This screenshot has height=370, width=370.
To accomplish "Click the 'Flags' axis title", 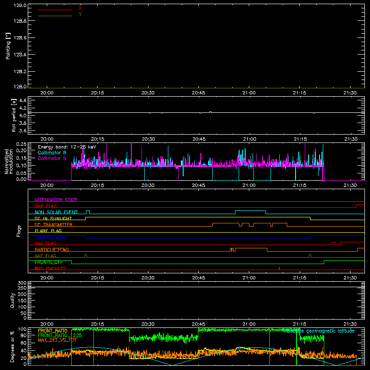I will tap(18, 231).
